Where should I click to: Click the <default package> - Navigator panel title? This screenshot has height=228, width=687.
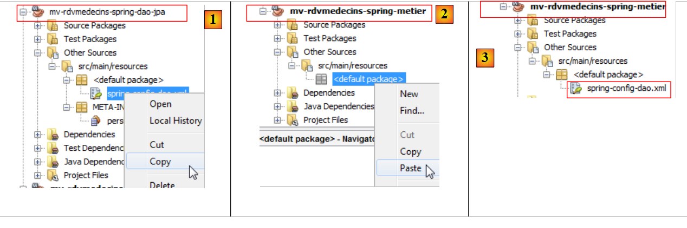tap(317, 139)
